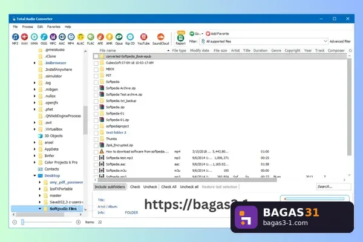Open the Report tool
The width and height of the screenshot is (363, 242).
pos(180,38)
